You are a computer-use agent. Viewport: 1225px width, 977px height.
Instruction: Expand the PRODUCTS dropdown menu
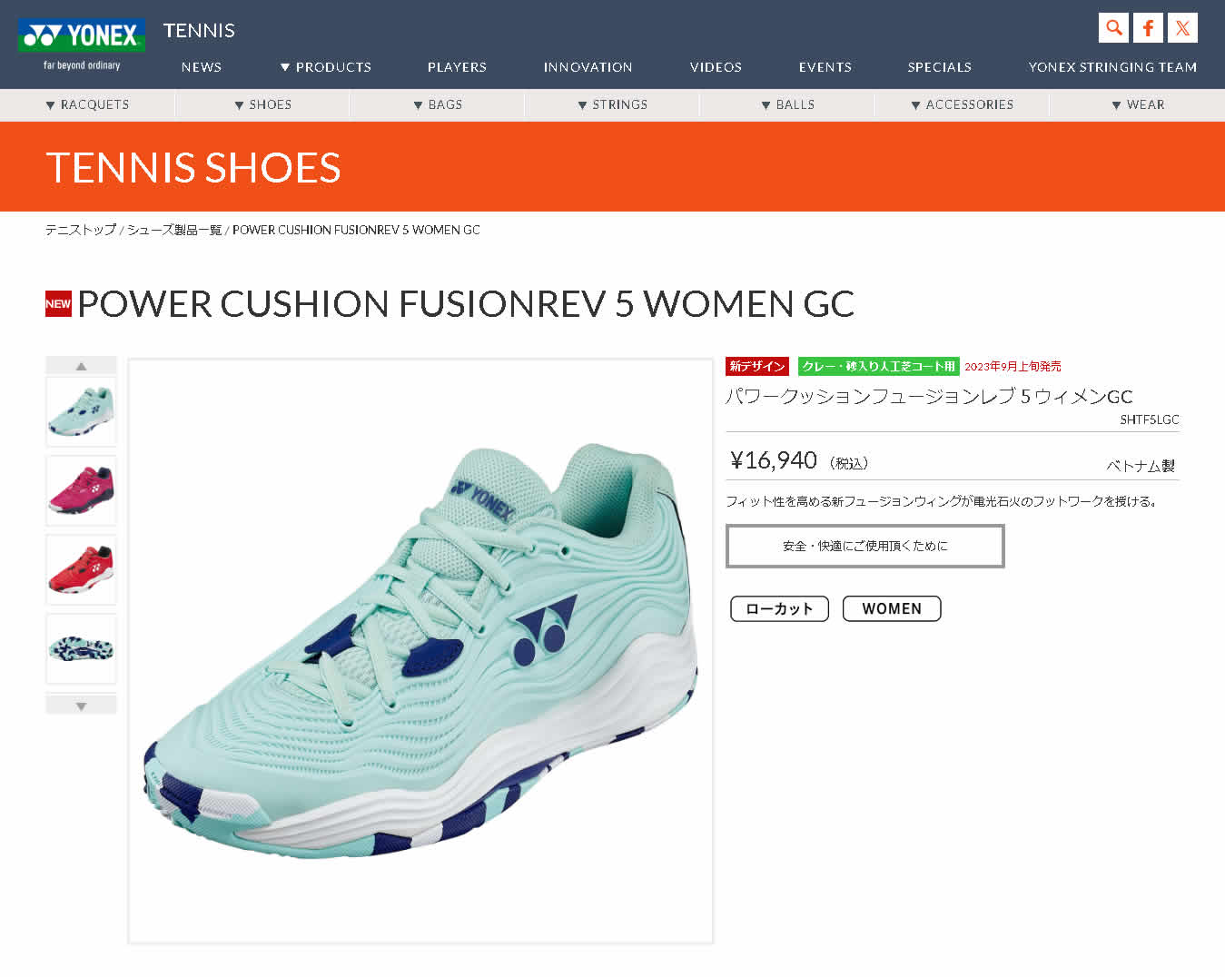click(x=325, y=67)
